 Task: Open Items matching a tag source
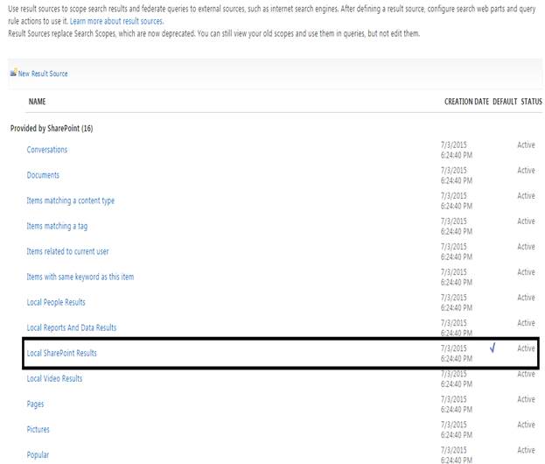click(57, 226)
